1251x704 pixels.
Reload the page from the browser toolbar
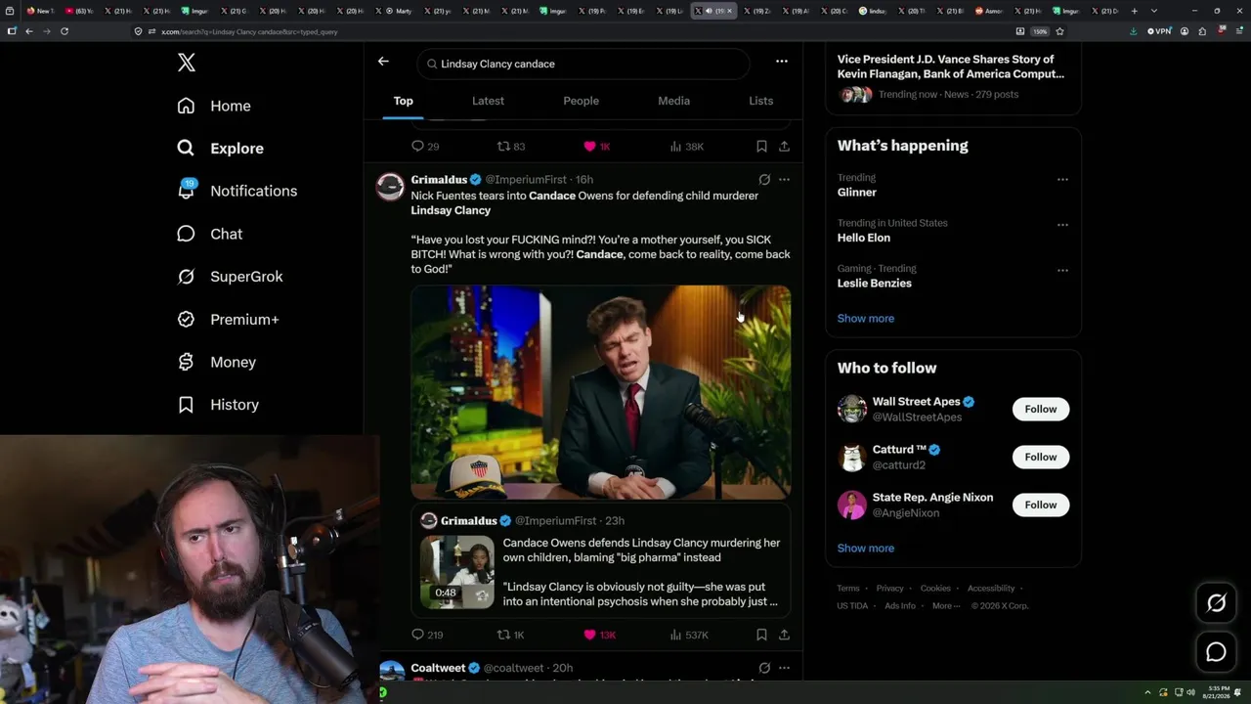tap(65, 31)
